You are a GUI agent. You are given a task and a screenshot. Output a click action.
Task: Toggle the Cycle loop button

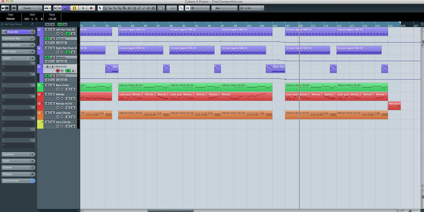pyautogui.click(x=66, y=8)
